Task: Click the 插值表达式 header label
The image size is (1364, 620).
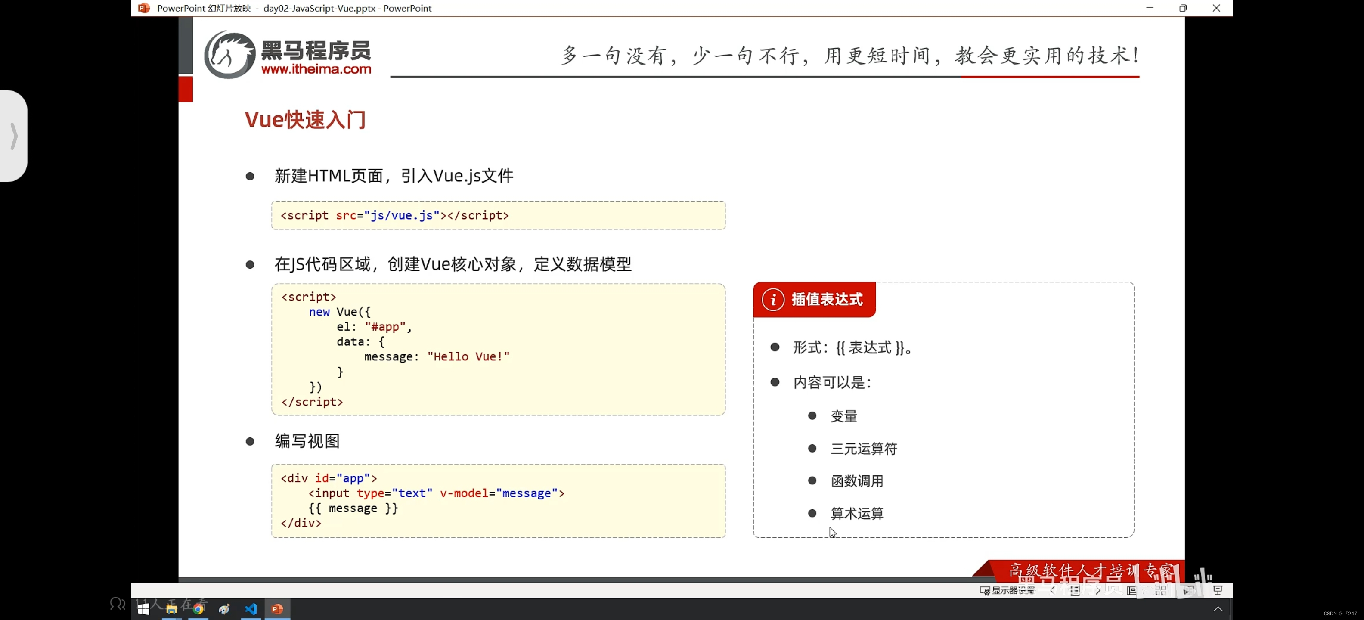Action: [x=827, y=300]
